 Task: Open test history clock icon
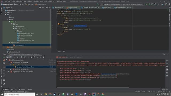pyautogui.click(x=34, y=57)
